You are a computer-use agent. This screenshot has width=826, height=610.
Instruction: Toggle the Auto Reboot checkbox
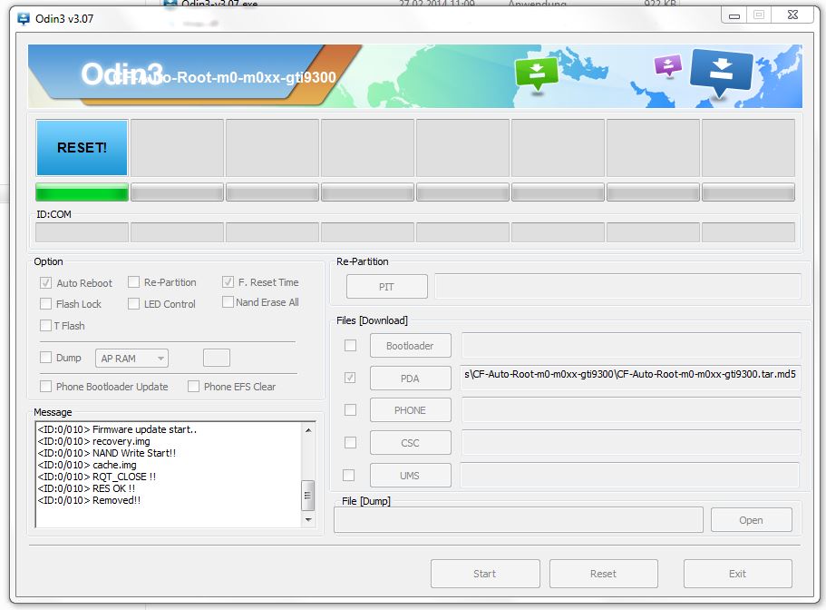(46, 283)
